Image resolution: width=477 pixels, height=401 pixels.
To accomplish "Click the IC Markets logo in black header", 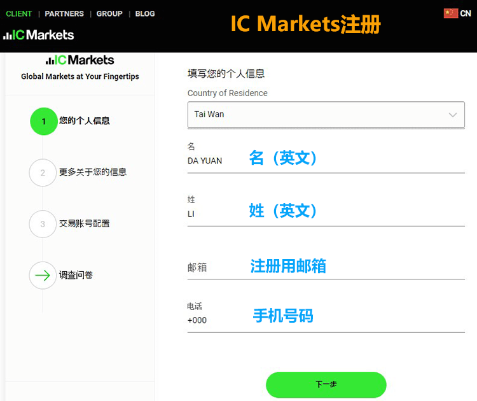I will tap(39, 35).
